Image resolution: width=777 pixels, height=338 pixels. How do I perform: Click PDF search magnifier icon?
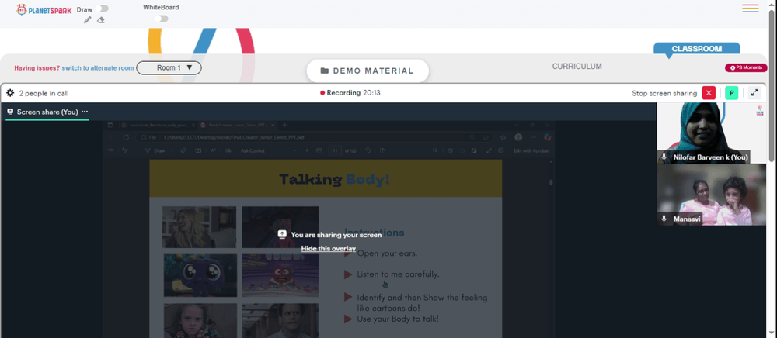[435, 150]
